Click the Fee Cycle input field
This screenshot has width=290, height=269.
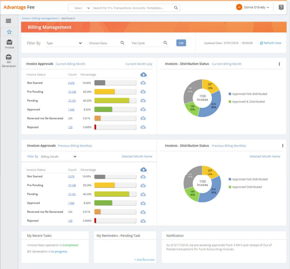pyautogui.click(x=147, y=43)
